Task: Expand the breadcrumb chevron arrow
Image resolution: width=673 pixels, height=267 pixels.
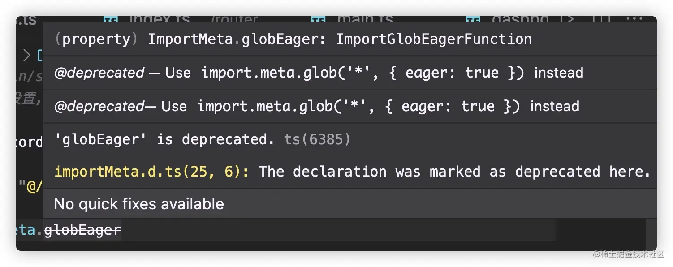Action: pyautogui.click(x=27, y=55)
